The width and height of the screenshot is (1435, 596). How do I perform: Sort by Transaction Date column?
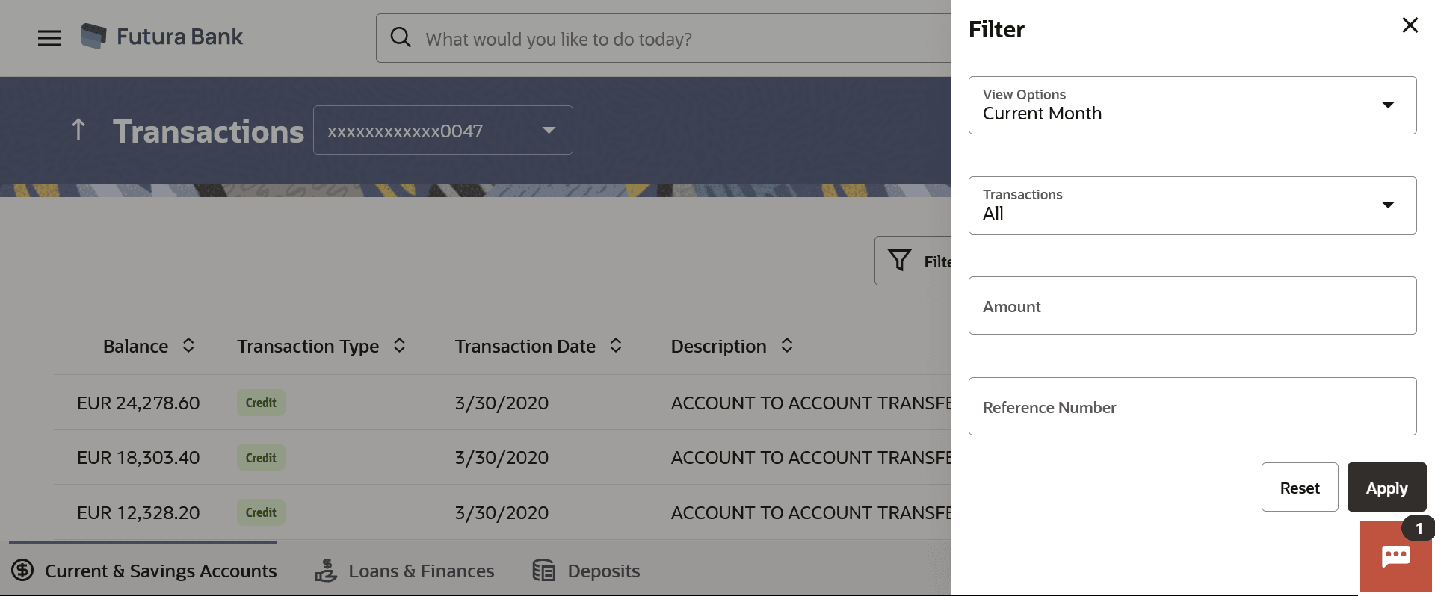(x=616, y=345)
